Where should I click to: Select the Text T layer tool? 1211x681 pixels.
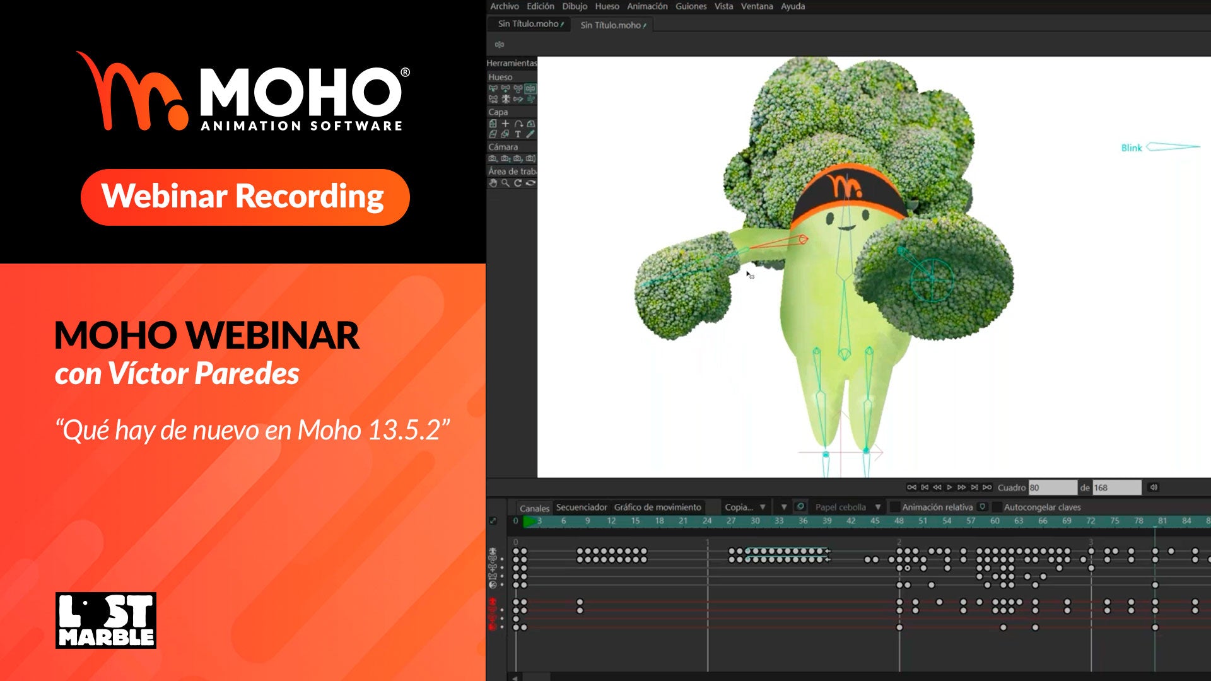pyautogui.click(x=518, y=134)
